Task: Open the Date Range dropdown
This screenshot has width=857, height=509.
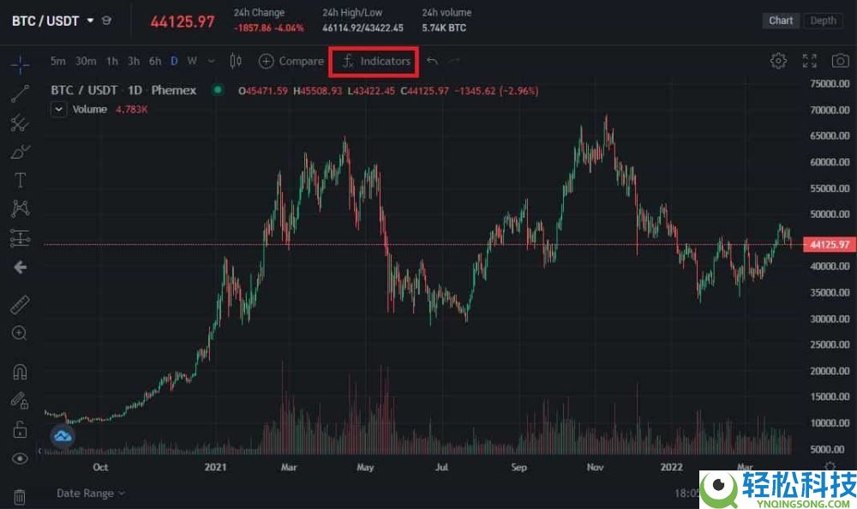Action: pos(91,493)
